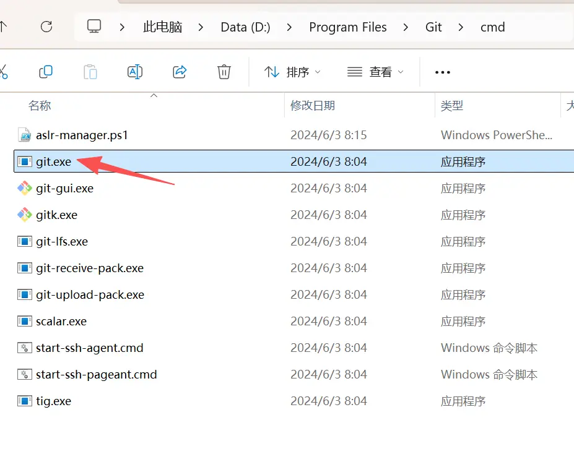This screenshot has width=574, height=475.
Task: Click modified date of tig.exe row
Action: pyautogui.click(x=329, y=401)
